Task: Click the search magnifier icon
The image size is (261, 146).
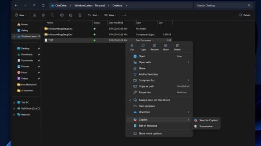Action: (249, 5)
